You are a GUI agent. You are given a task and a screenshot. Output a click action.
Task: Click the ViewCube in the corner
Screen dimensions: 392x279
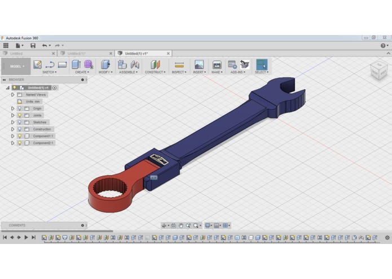point(379,71)
